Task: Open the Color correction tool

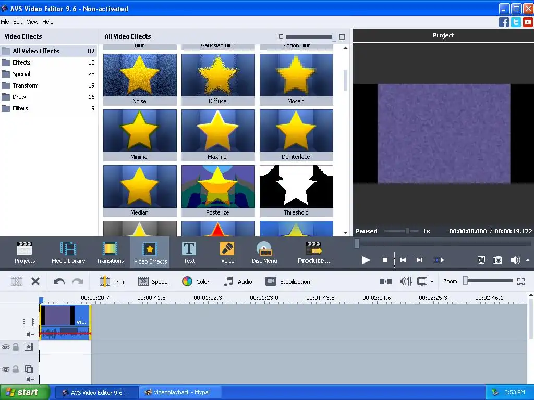Action: tap(196, 282)
